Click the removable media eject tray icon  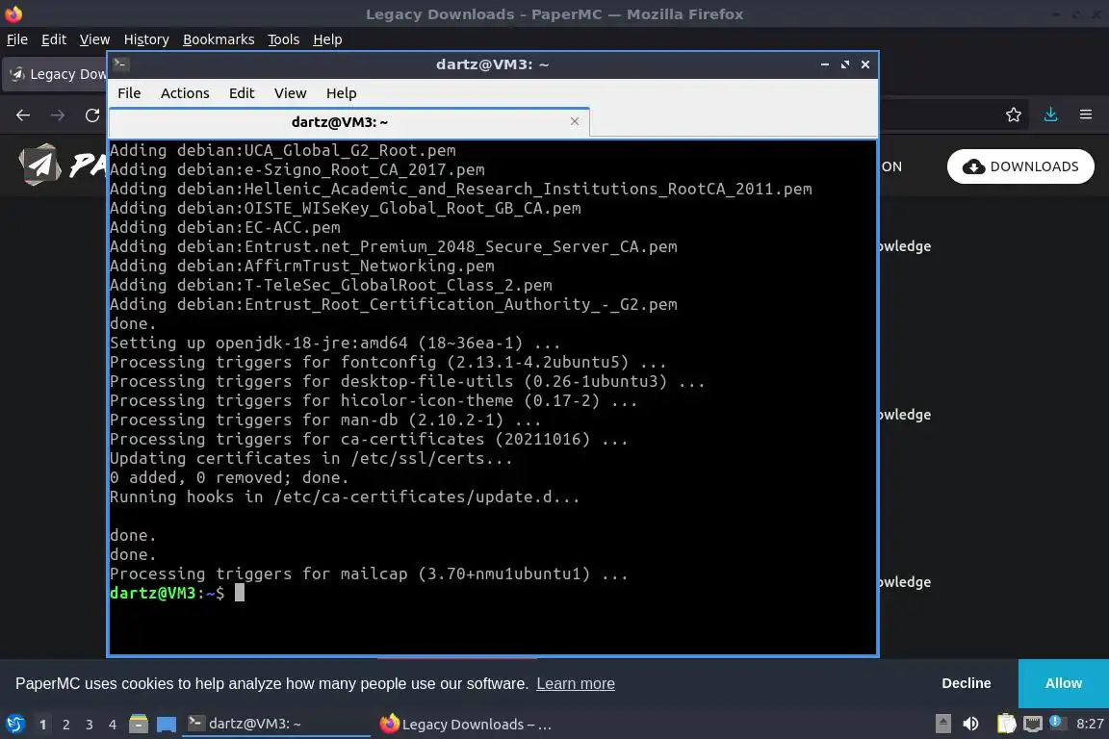942,724
